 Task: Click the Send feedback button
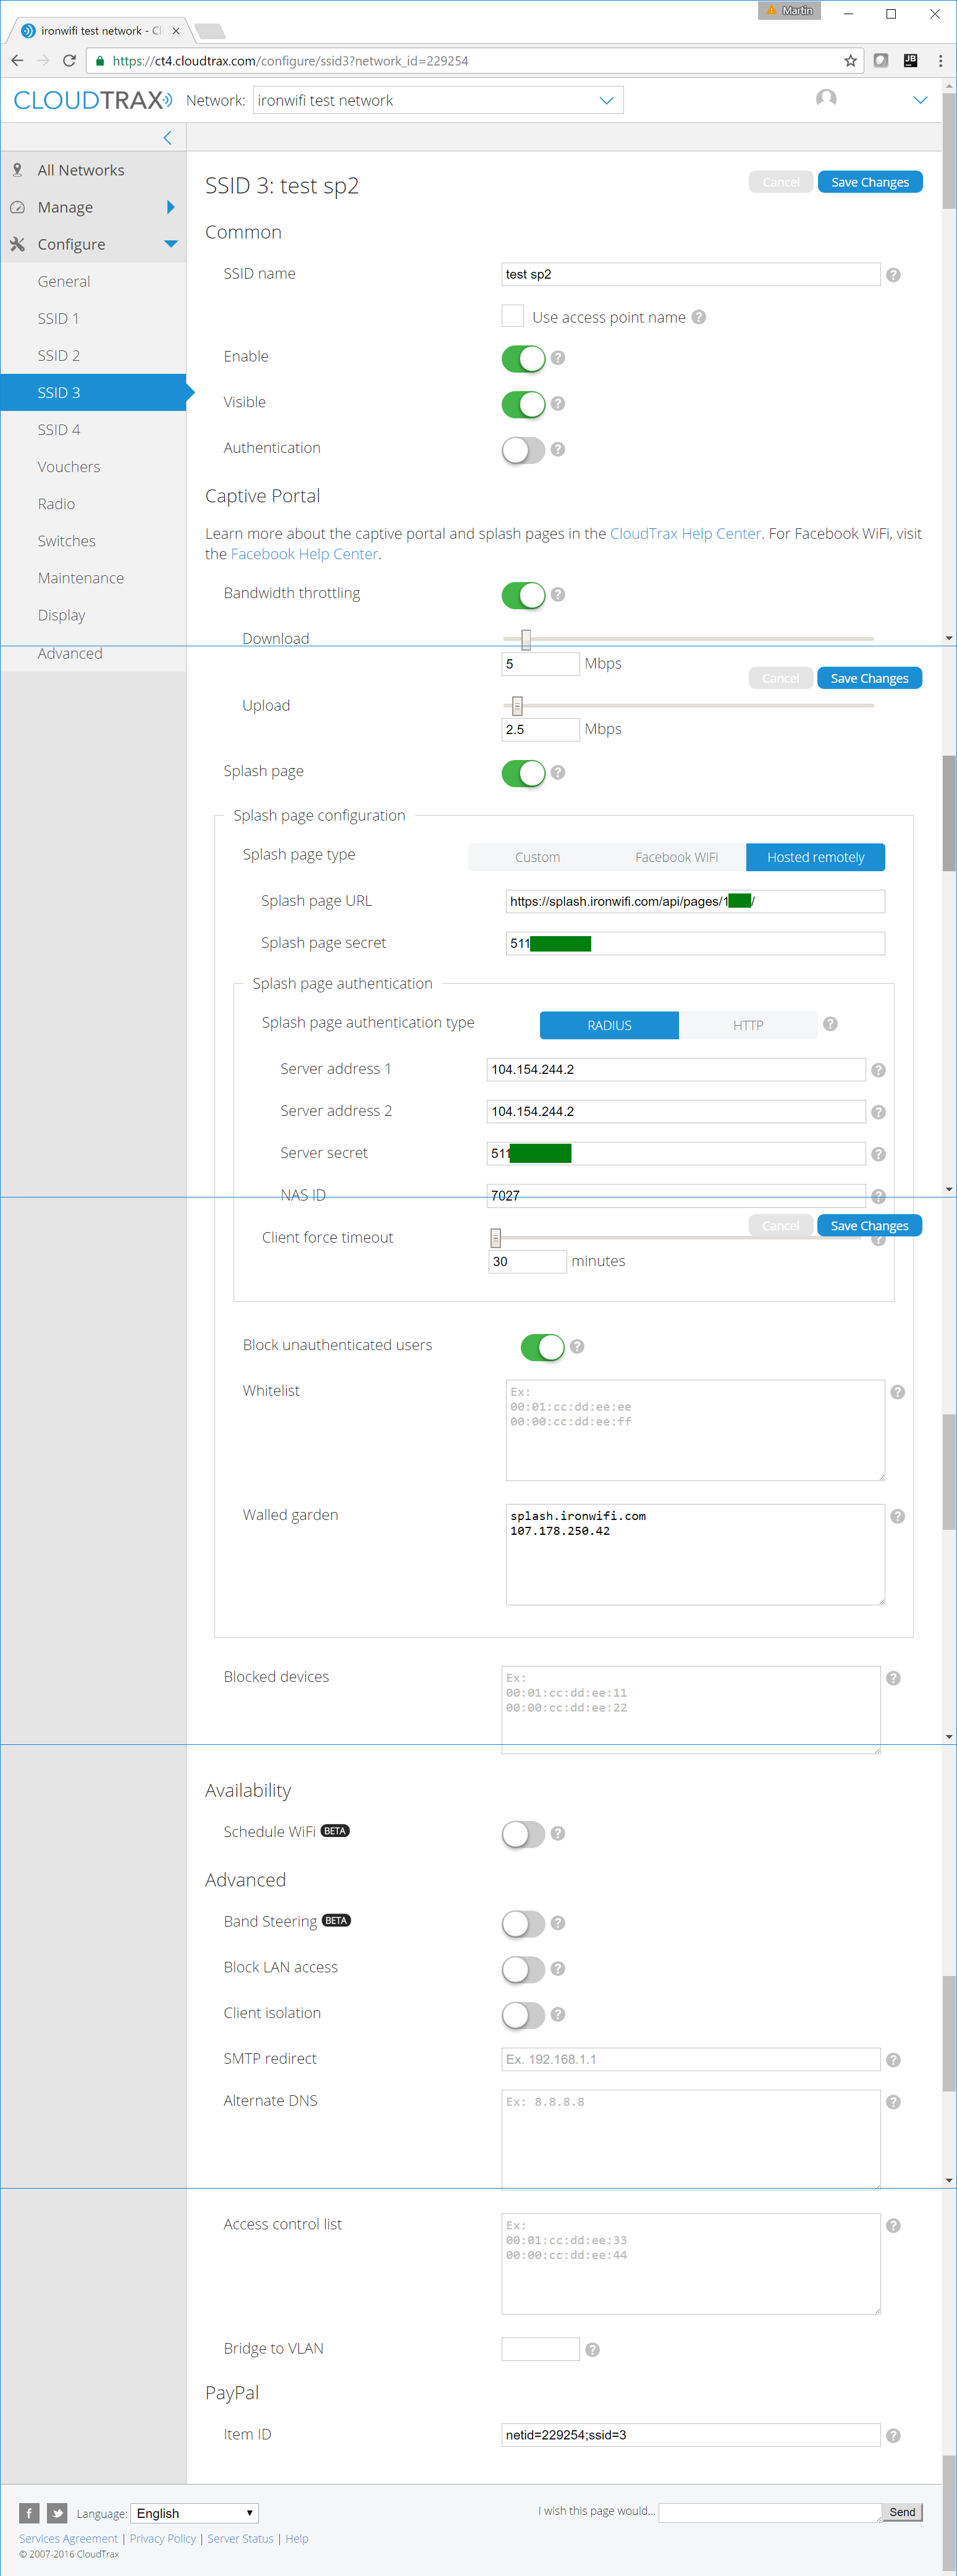[902, 2512]
